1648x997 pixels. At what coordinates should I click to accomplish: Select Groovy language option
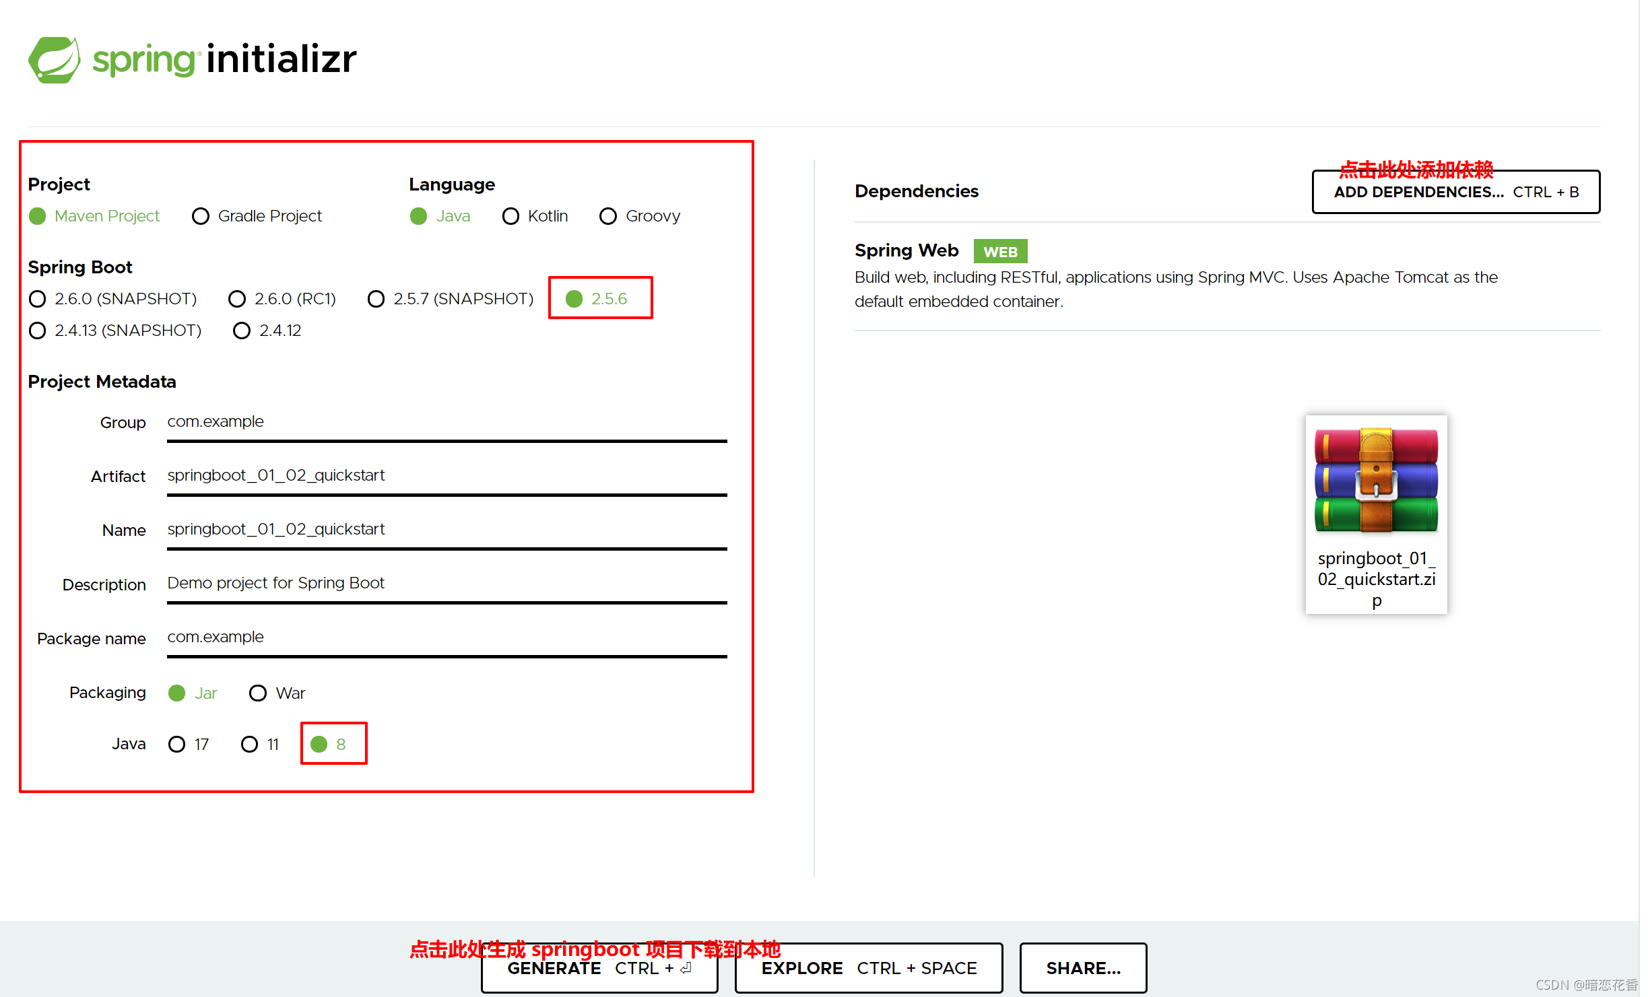pyautogui.click(x=608, y=216)
